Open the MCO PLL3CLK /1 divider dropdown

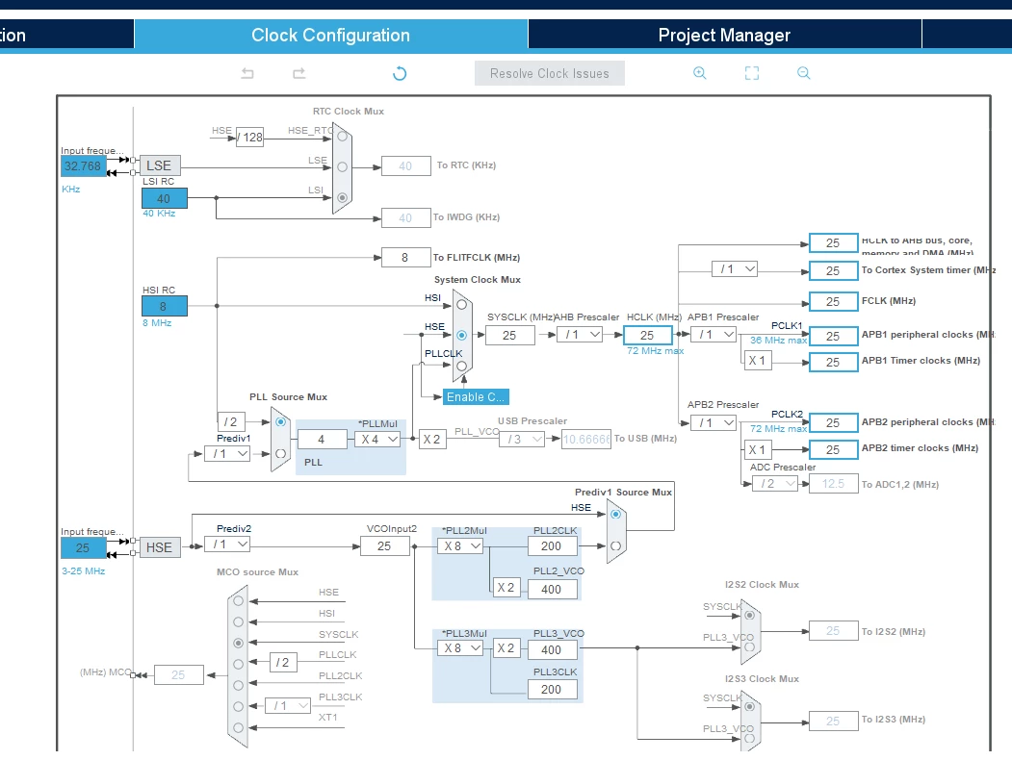[x=288, y=706]
